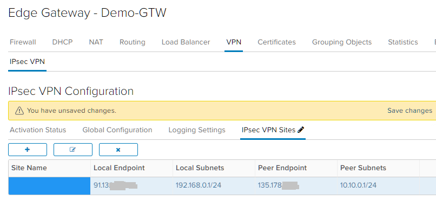The image size is (436, 206).
Task: Switch to Logging Settings tab
Action: click(197, 130)
